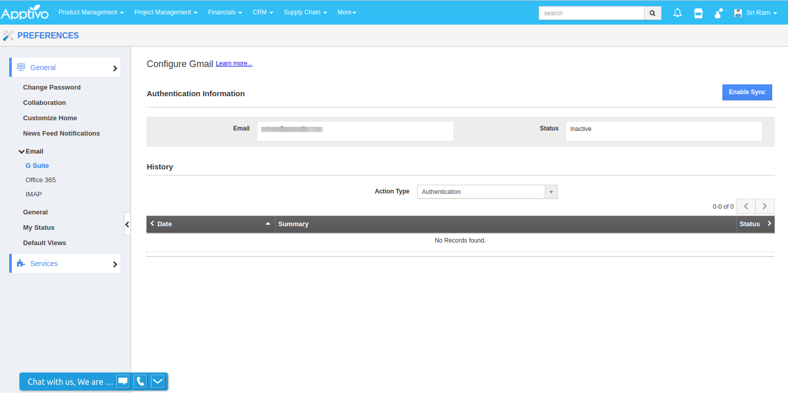Open the More menu
The image size is (788, 393).
347,12
